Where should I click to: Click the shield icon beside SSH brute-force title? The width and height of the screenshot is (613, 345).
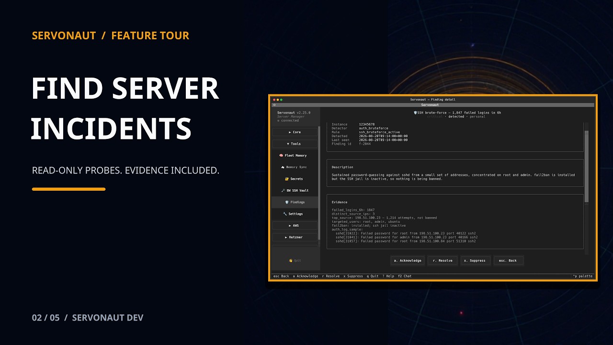(x=415, y=113)
